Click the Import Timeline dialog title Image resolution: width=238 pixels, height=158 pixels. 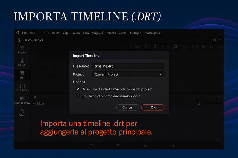(x=86, y=56)
